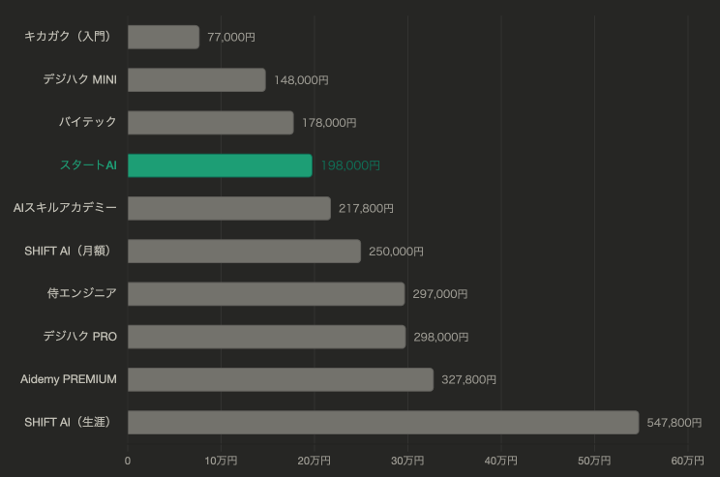Click the デジハク PRO bar
720x477 pixels.
[266, 336]
